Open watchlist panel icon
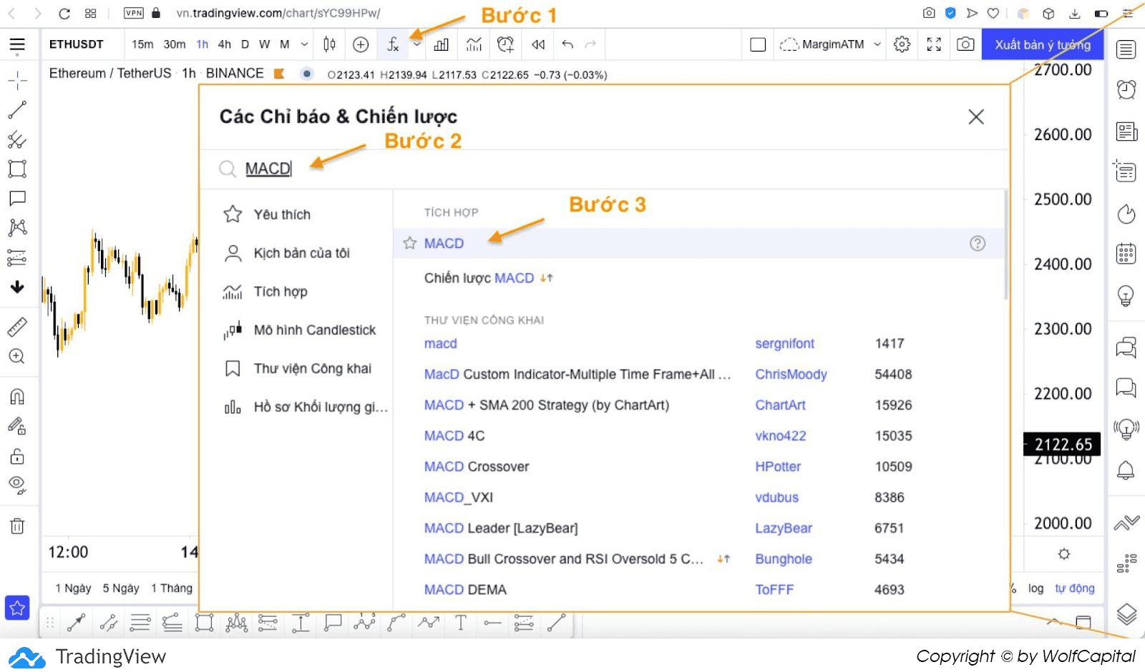The height and width of the screenshot is (672, 1145). coord(1126,49)
